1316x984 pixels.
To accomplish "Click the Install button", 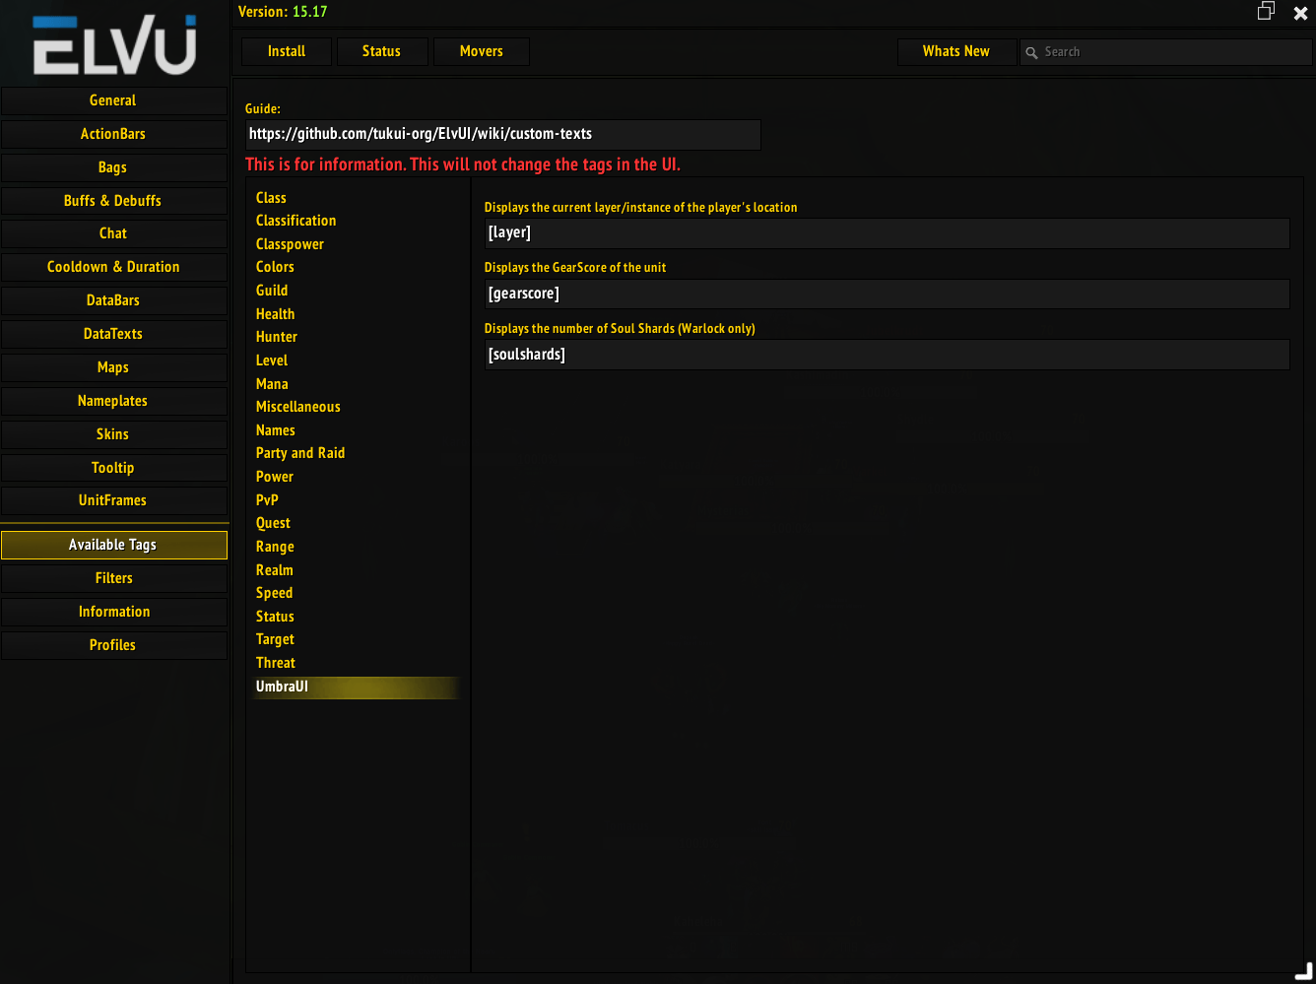I will pyautogui.click(x=287, y=51).
